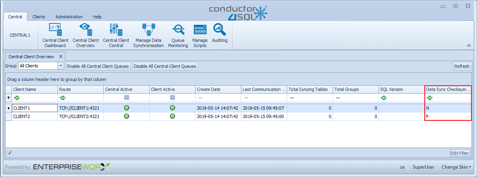
Task: Click Enable All Central Client Queues button
Action: (x=98, y=66)
